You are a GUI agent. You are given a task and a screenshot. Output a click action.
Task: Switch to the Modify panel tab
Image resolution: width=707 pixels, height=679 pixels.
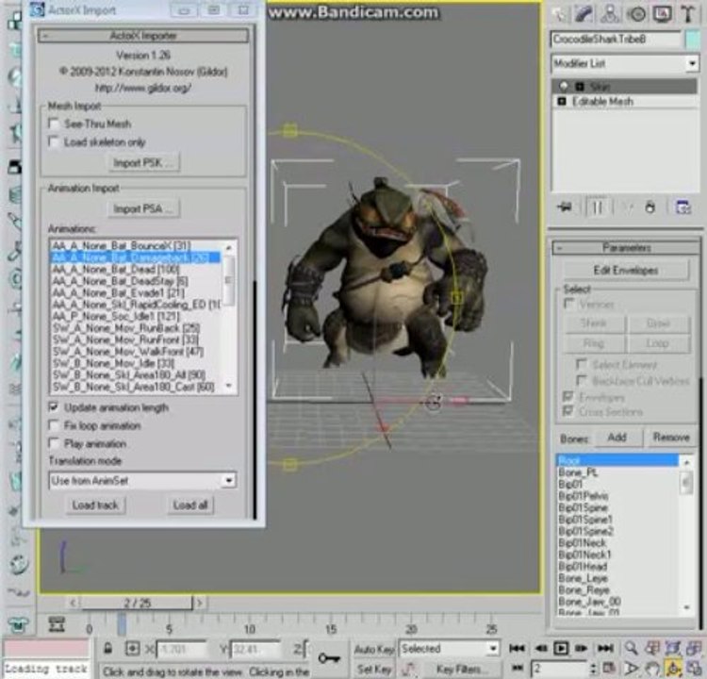(584, 14)
